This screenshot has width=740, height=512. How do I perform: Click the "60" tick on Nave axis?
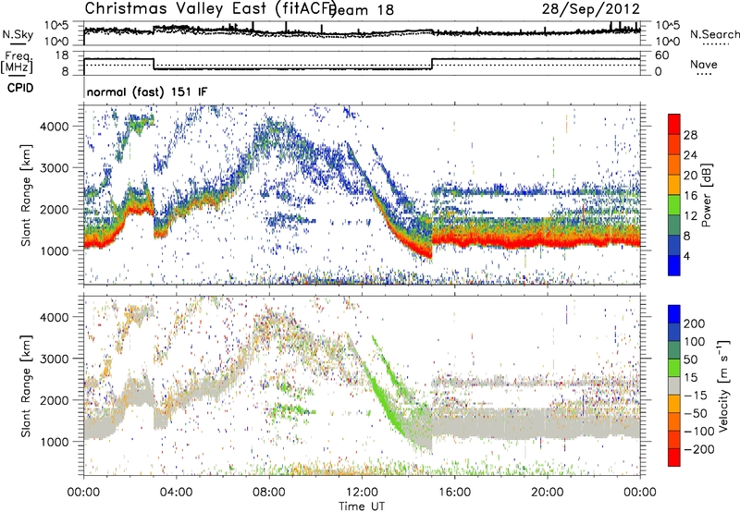662,55
